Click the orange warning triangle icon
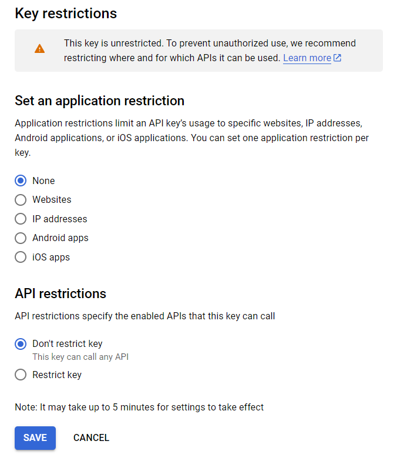Image resolution: width=407 pixels, height=461 pixels. click(40, 49)
